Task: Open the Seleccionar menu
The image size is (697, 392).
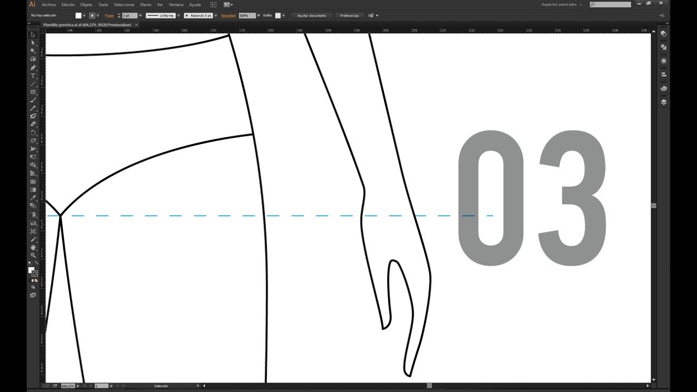Action: [x=124, y=4]
